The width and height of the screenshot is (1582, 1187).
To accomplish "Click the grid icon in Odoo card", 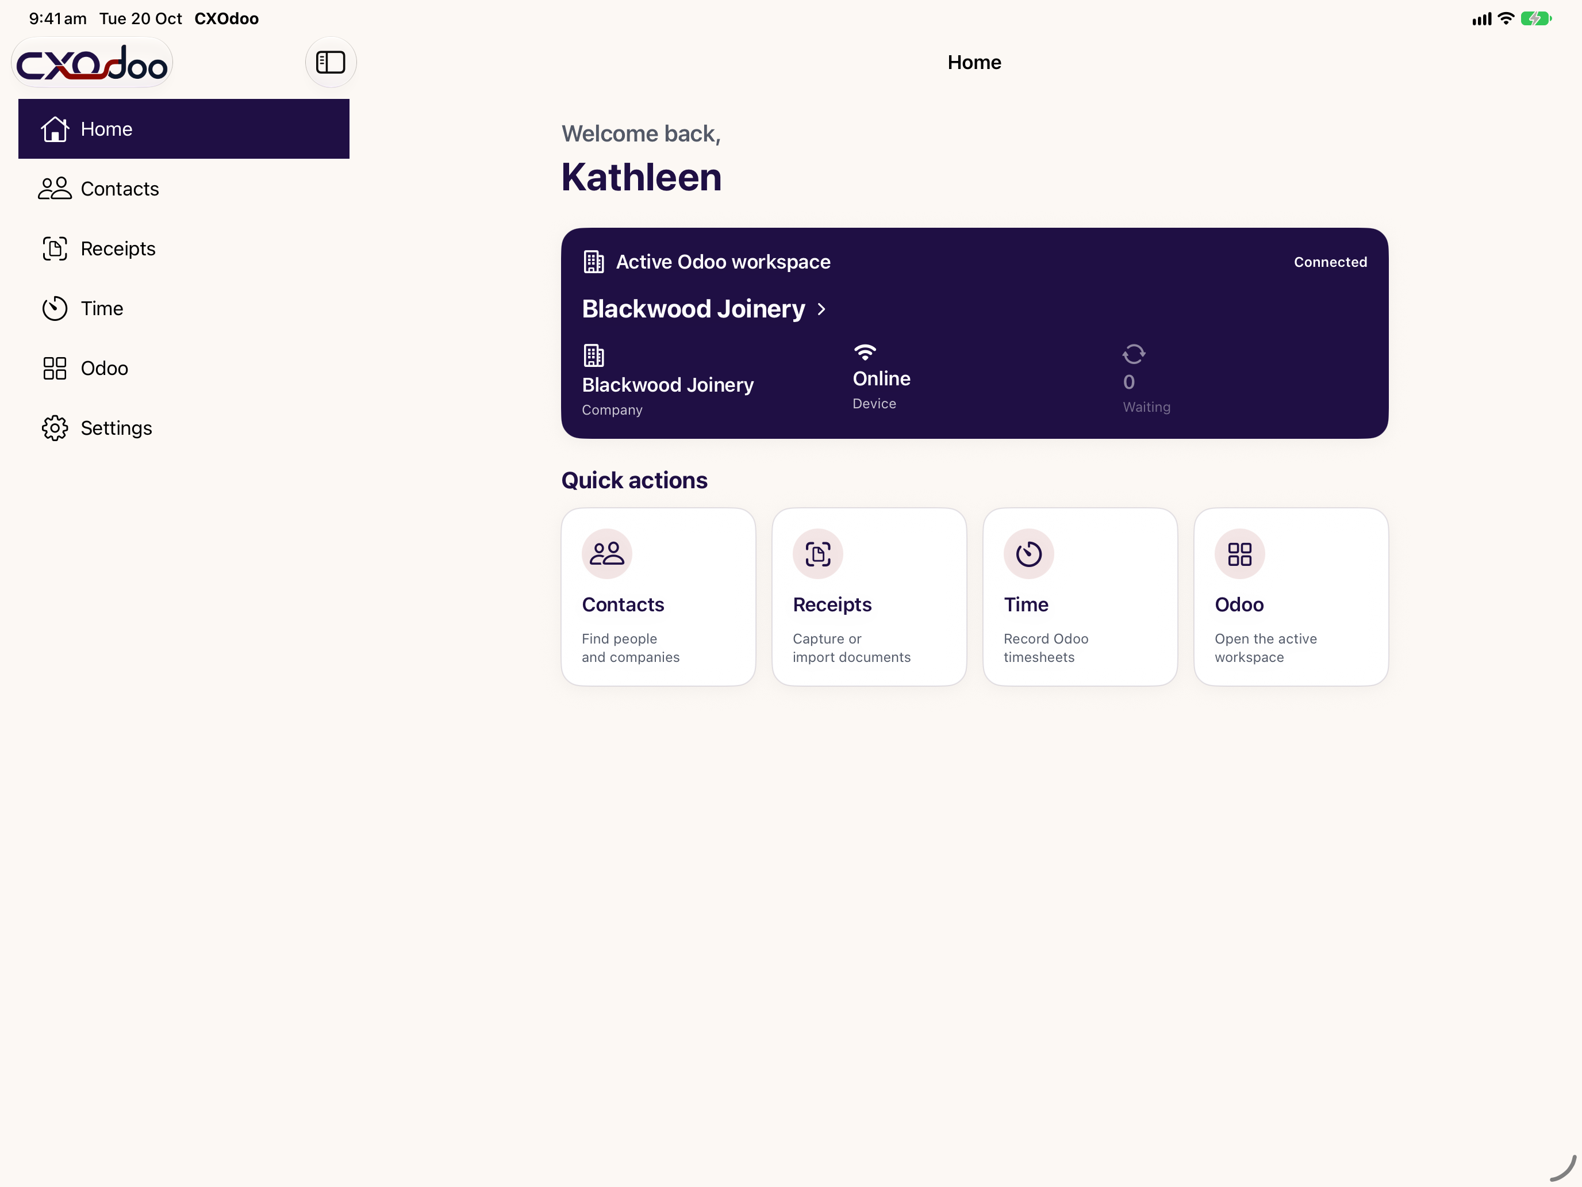I will [x=1240, y=554].
